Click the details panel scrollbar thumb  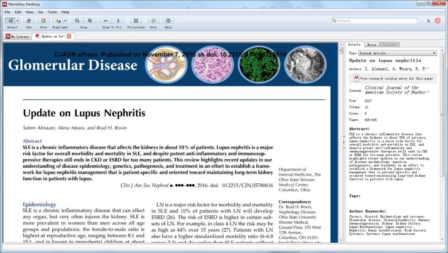click(x=442, y=115)
